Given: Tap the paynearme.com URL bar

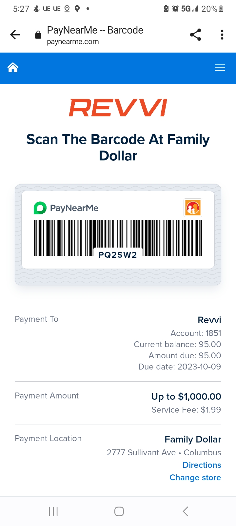Looking at the screenshot, I should coord(95,35).
